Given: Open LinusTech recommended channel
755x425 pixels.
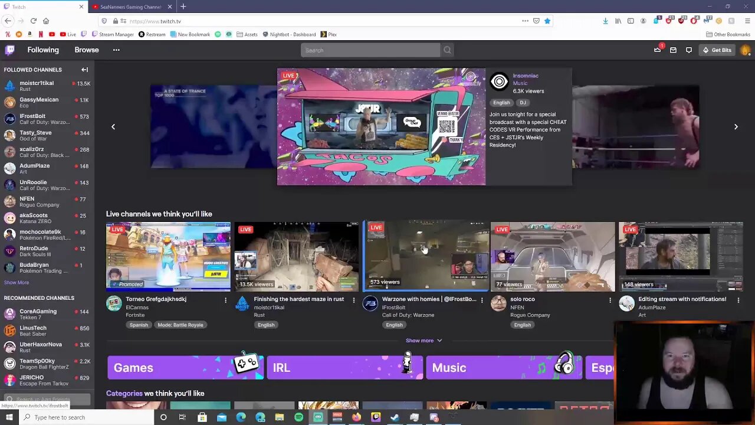Looking at the screenshot, I should 47,331.
